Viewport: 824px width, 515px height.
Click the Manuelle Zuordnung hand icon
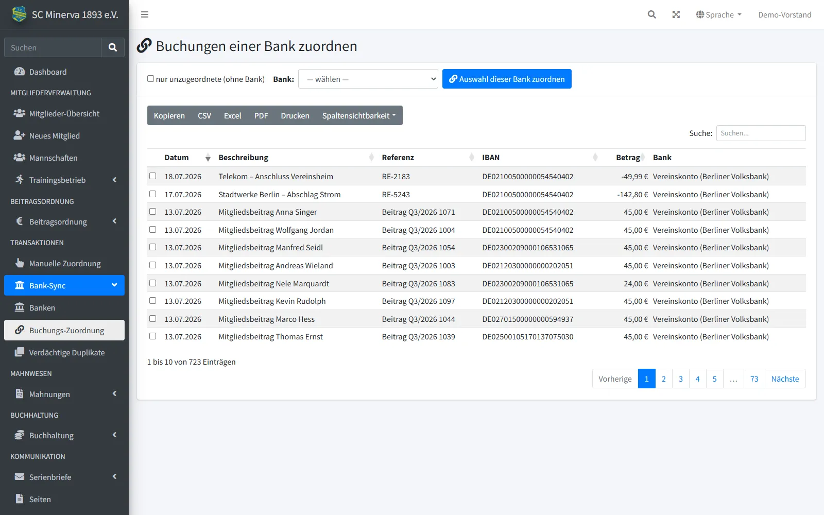point(20,263)
